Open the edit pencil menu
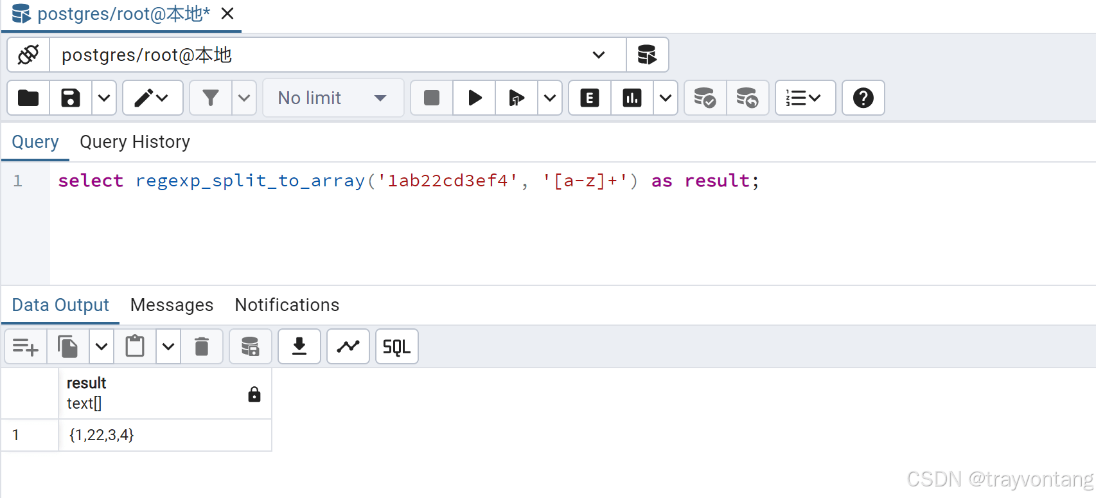Image resolution: width=1096 pixels, height=498 pixels. pyautogui.click(x=152, y=98)
